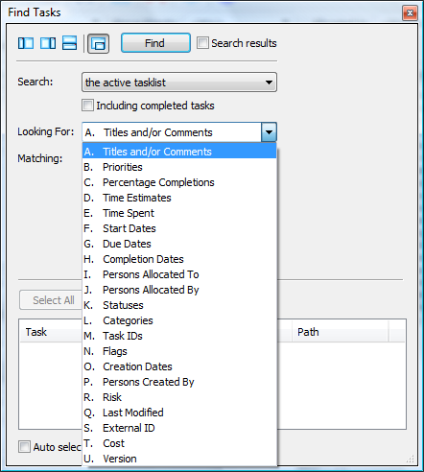Enable the Search results checkbox
Viewport: 424px width, 472px height.
coord(202,43)
